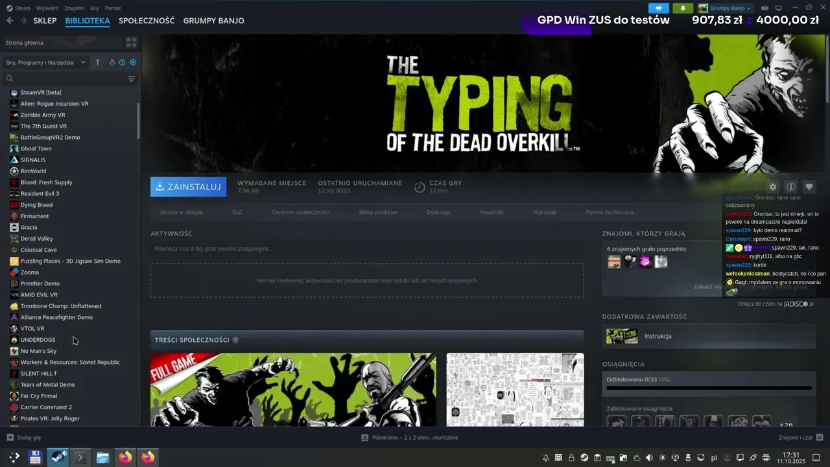Open the file manager in taskbar
Image resolution: width=830 pixels, height=467 pixels.
(102, 457)
